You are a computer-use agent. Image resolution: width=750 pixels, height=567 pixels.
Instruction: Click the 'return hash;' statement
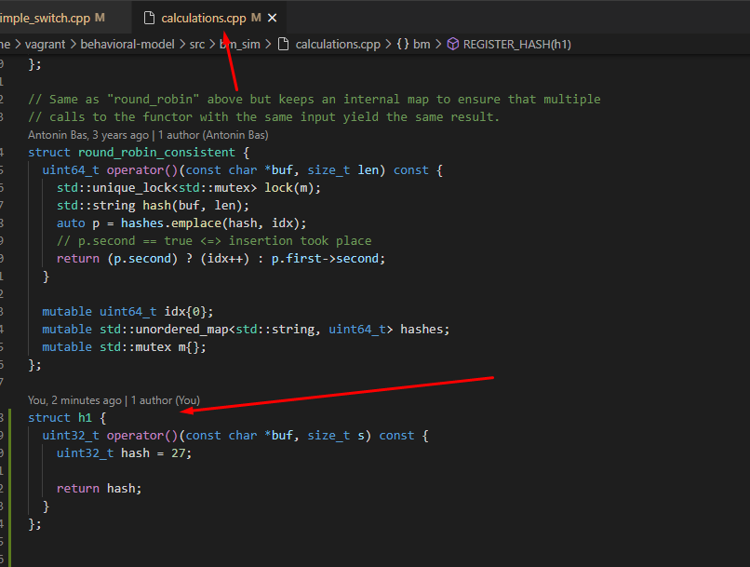tap(99, 489)
